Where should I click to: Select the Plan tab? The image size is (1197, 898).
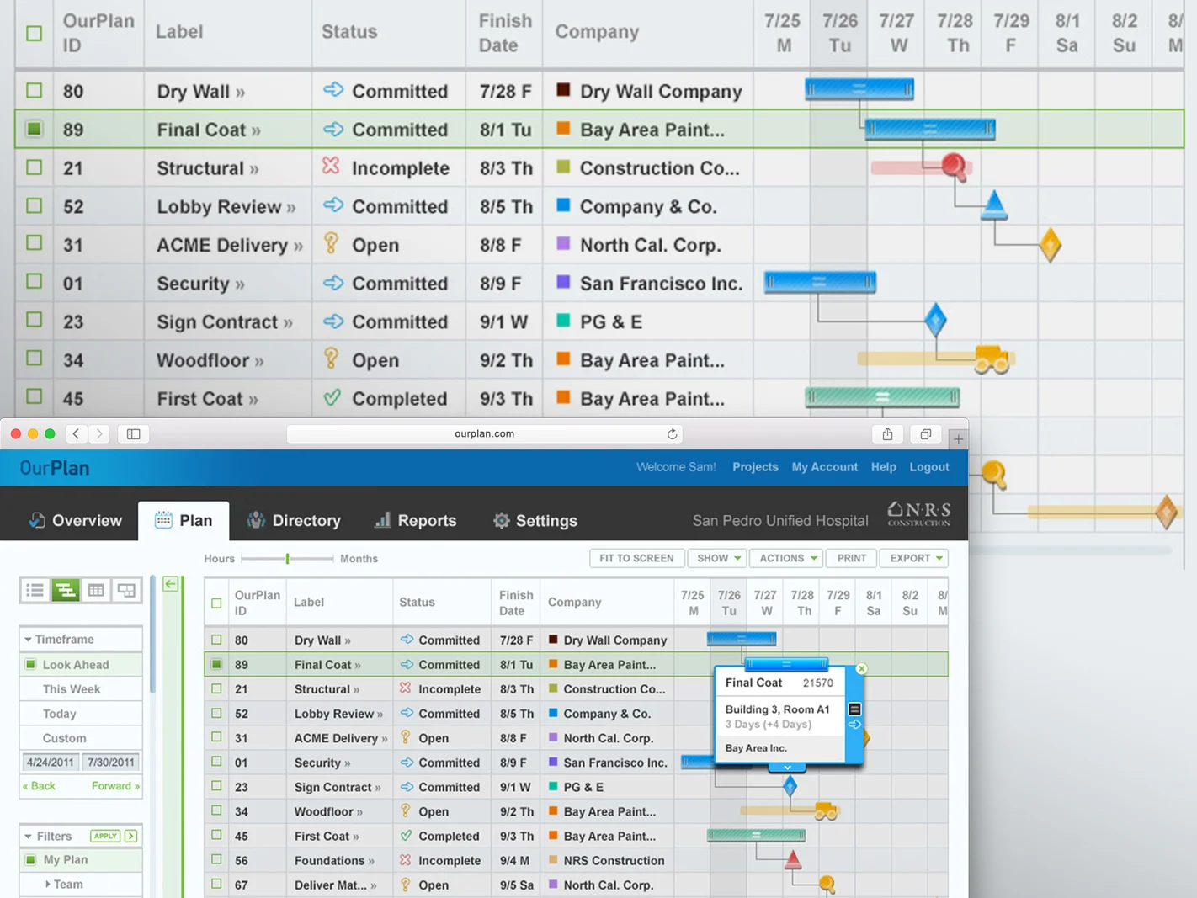[x=184, y=521]
